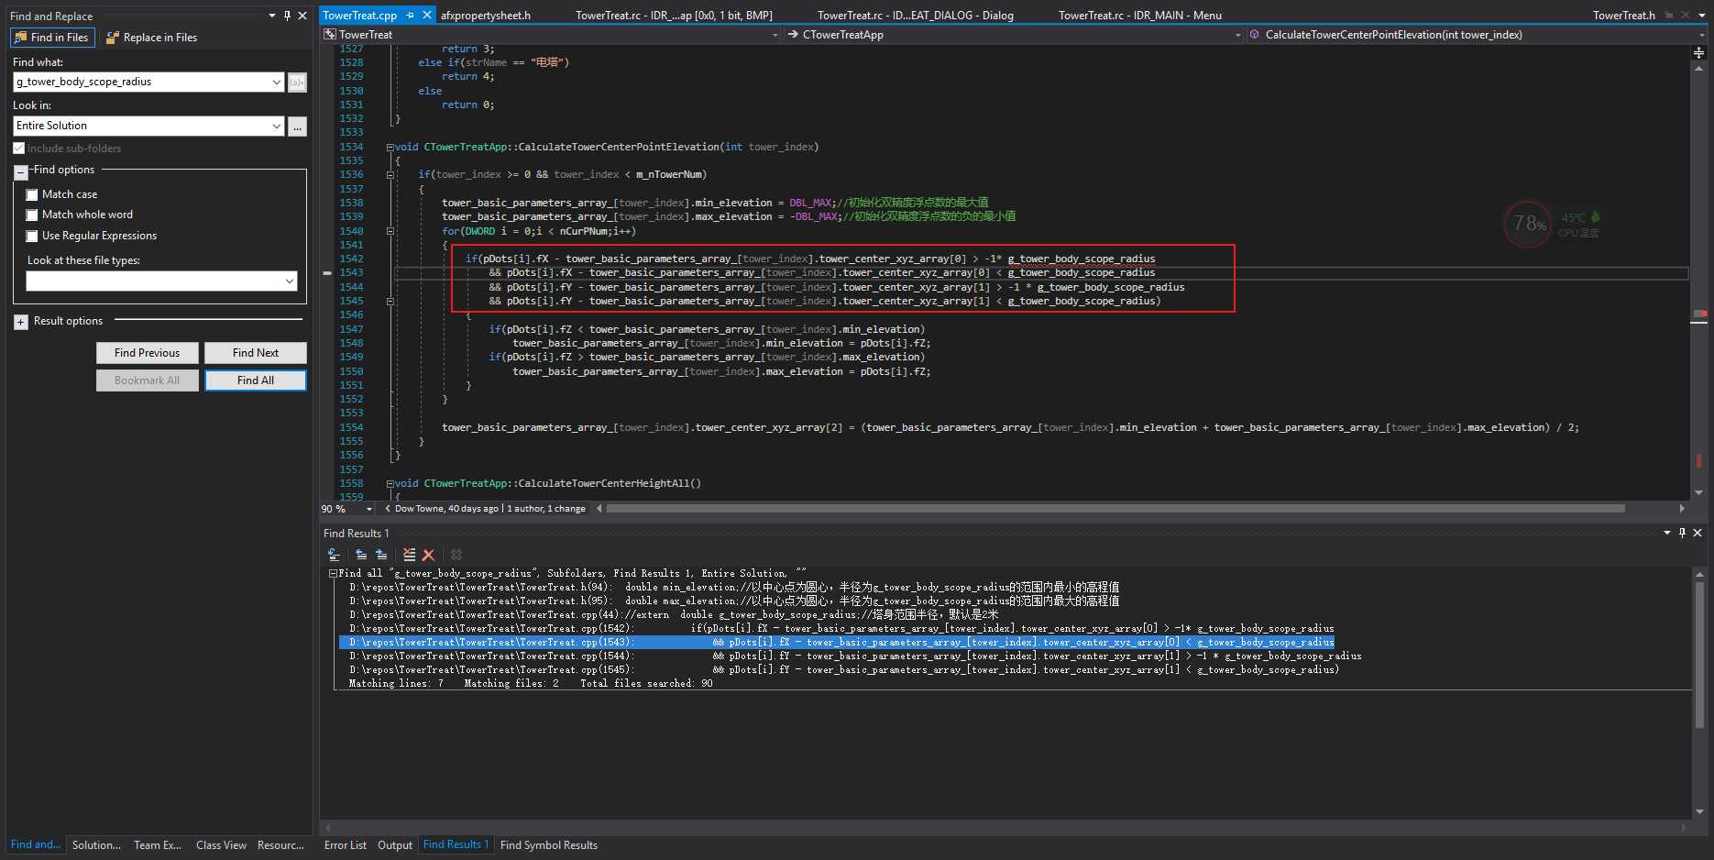
Task: Collapse CalculateTowerCenterPointElevation function outline
Action: tap(390, 147)
